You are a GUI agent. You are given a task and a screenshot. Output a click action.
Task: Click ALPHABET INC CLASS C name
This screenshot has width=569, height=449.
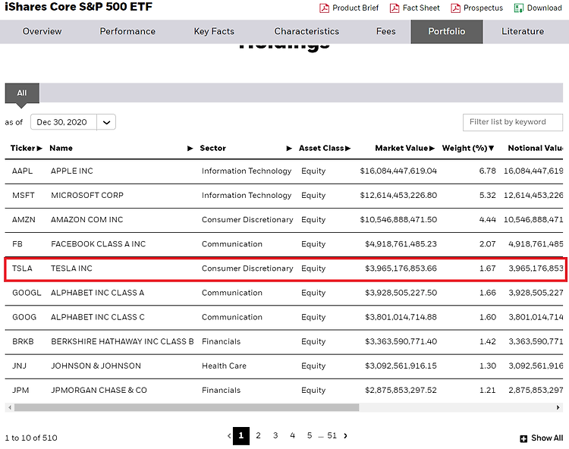pos(98,317)
